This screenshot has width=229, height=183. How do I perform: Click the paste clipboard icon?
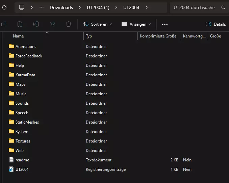[x=20, y=24]
